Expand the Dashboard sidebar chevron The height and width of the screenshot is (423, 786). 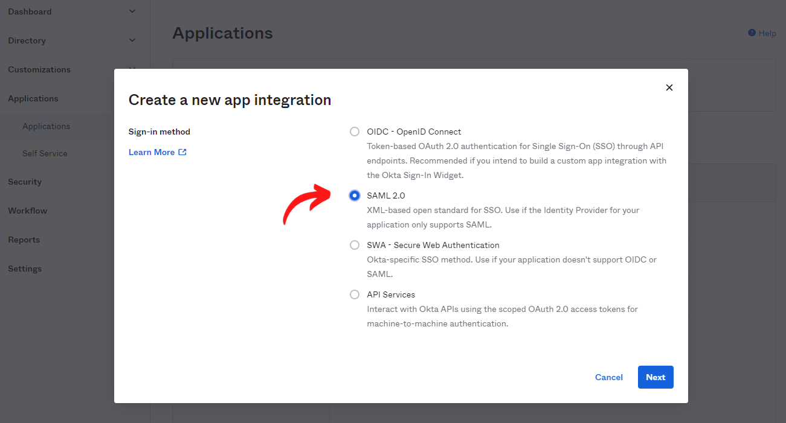pyautogui.click(x=132, y=11)
